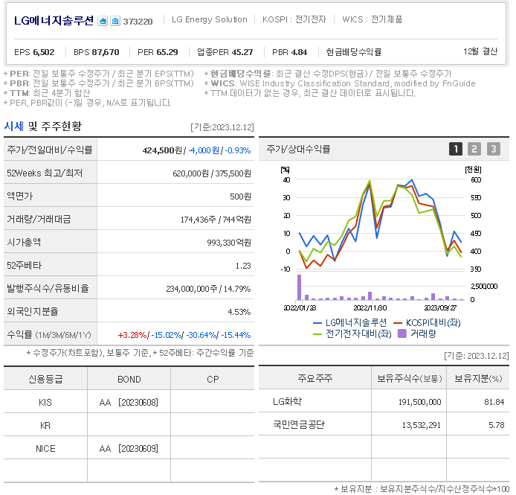Click the 주요주주 column header
This screenshot has height=495, width=516.
(315, 378)
